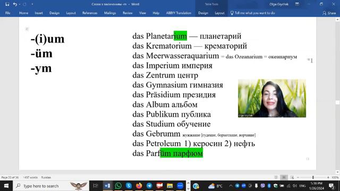Open the Windows Start menu

6,186
